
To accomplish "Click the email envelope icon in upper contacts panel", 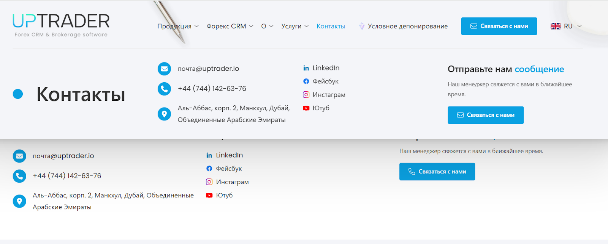I will pos(164,69).
